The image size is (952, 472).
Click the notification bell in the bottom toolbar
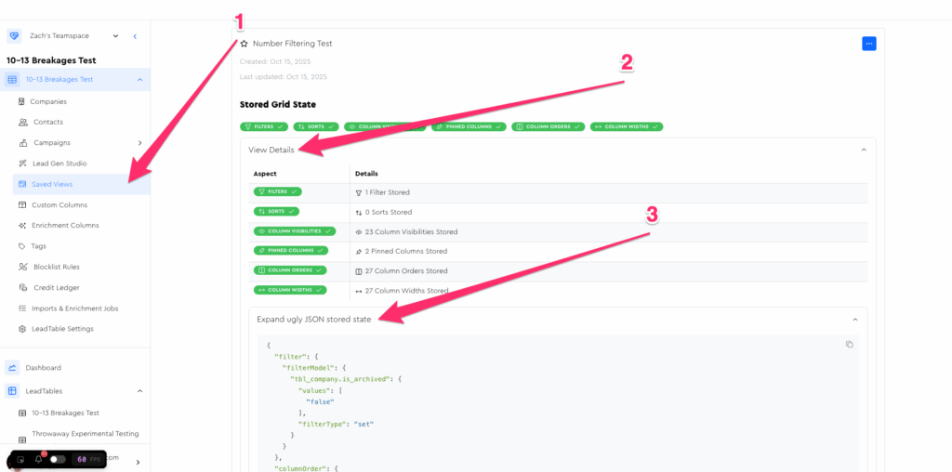click(38, 459)
